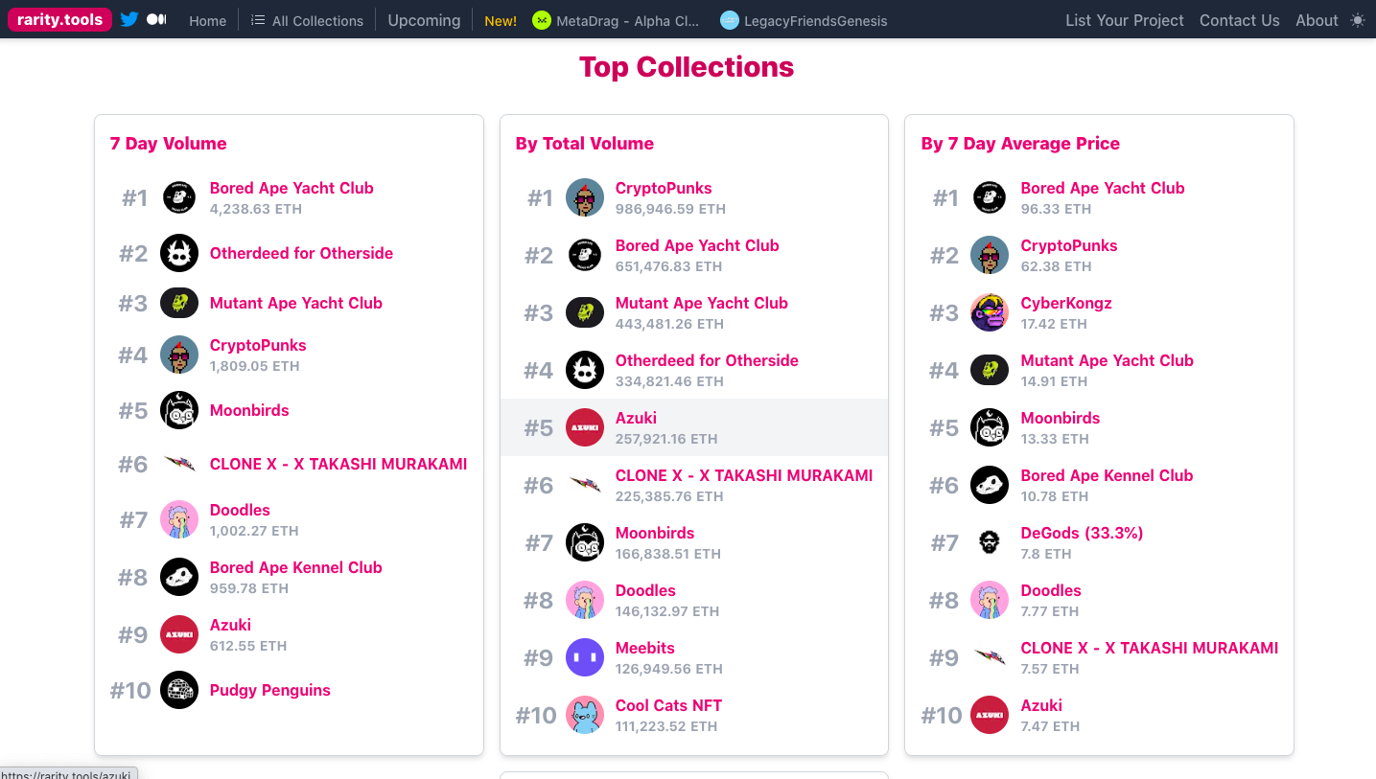Click Otherdeed for Otherside avatar in 7 Day Volume
Viewport: 1376px width, 779px height.
179,253
